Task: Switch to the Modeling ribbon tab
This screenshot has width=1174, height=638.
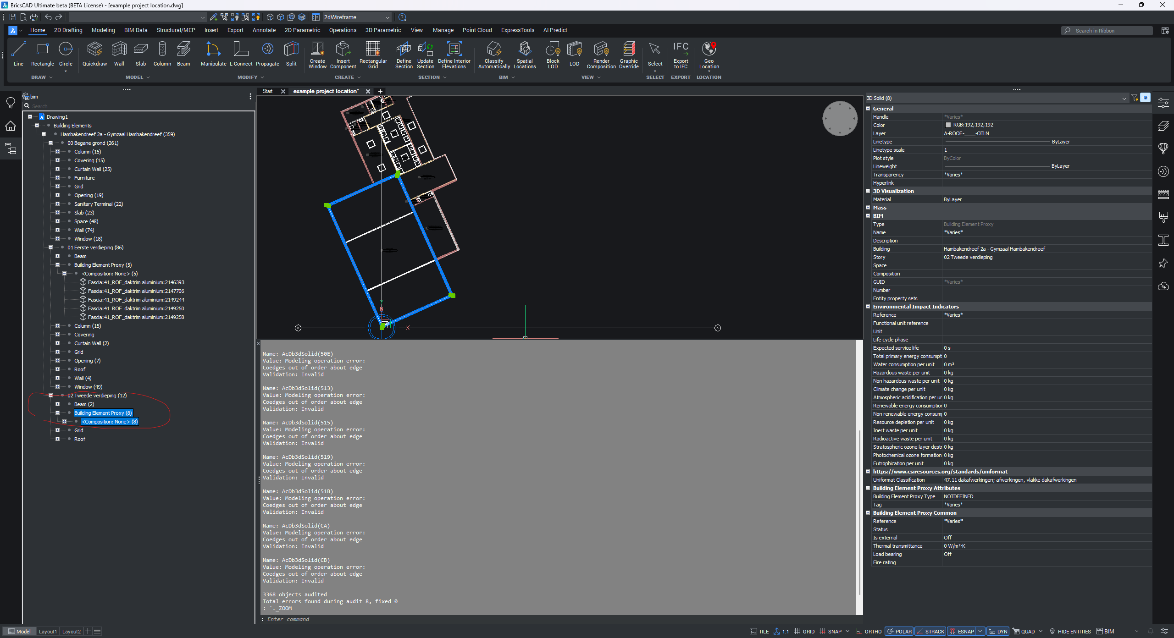Action: coord(103,30)
